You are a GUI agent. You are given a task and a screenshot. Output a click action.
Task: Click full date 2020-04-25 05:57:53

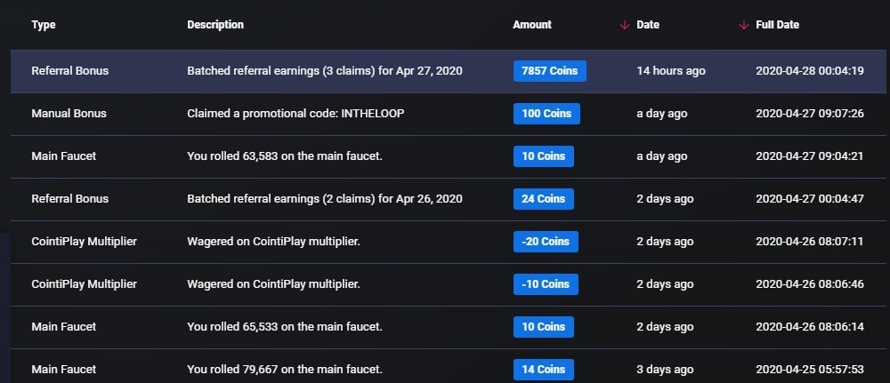click(x=810, y=370)
